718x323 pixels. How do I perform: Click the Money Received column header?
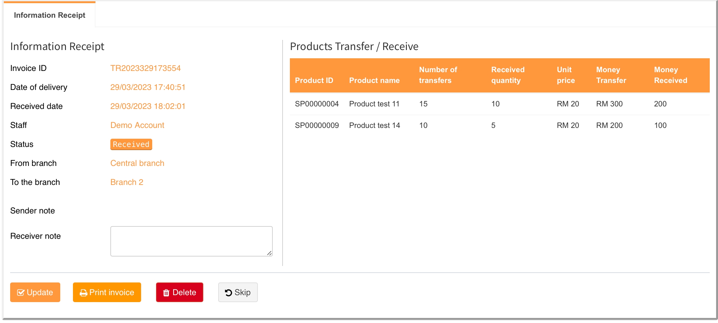pos(670,75)
